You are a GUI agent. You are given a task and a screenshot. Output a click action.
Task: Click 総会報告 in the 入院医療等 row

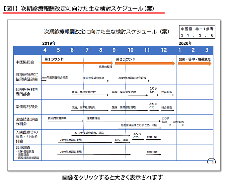pos(152,137)
